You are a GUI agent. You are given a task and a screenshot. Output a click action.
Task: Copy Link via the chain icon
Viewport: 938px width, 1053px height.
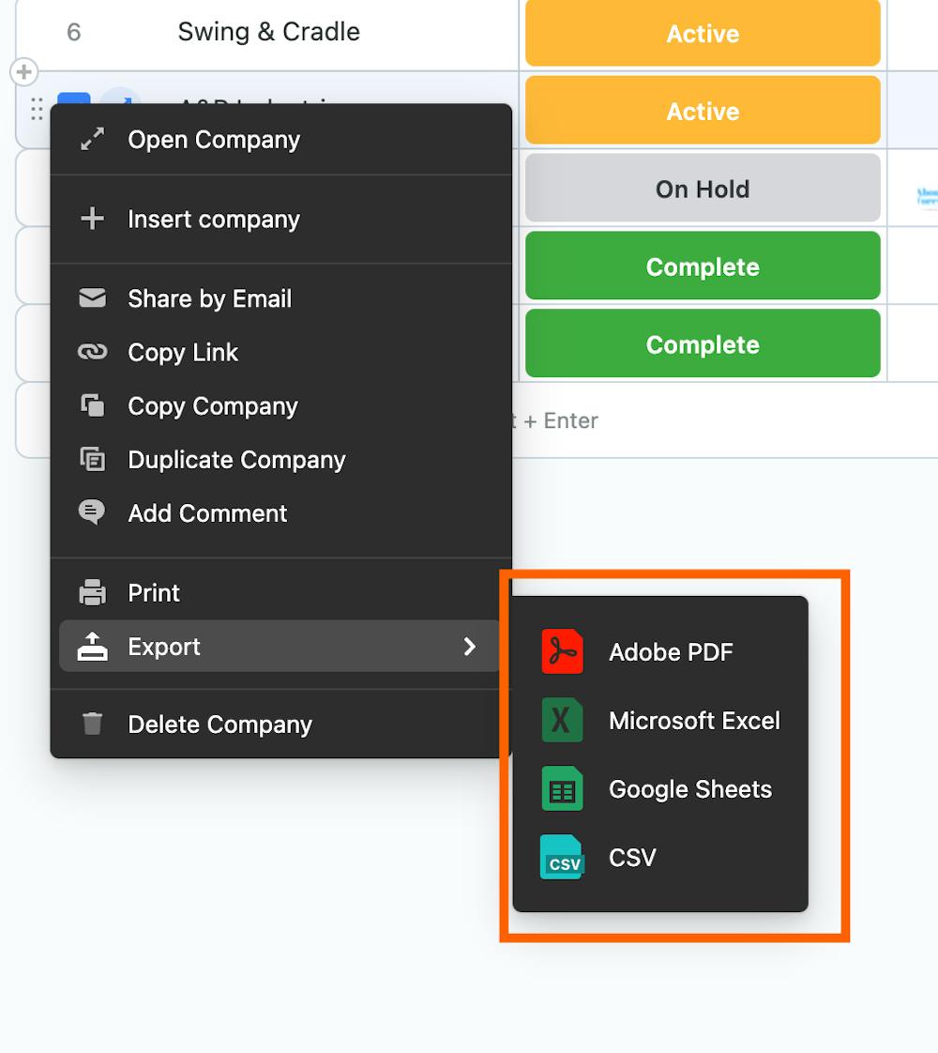[92, 352]
